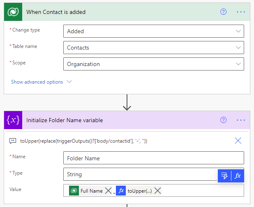
Task: Click the toUpper expression token
Action: (x=139, y=191)
